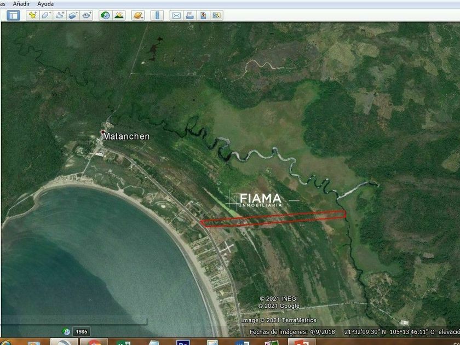460x345 pixels.
Task: Click the 1985 historical imagery year button
Action: (81, 331)
